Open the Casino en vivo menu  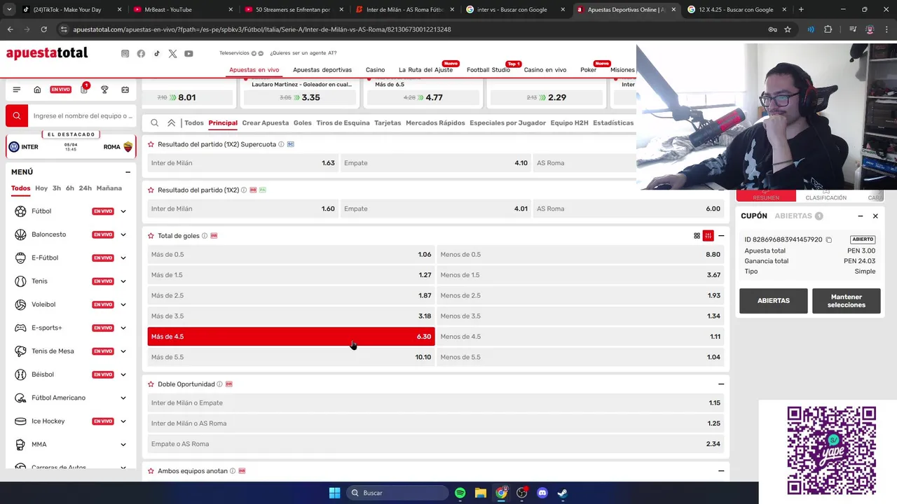[x=545, y=70]
